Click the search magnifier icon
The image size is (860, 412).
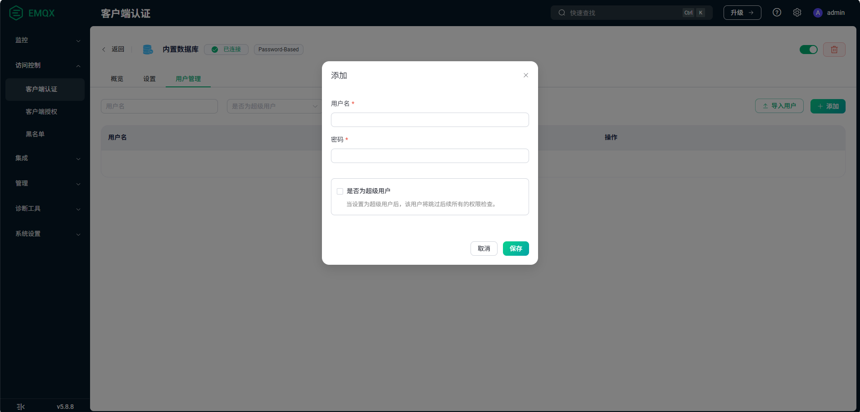click(562, 13)
